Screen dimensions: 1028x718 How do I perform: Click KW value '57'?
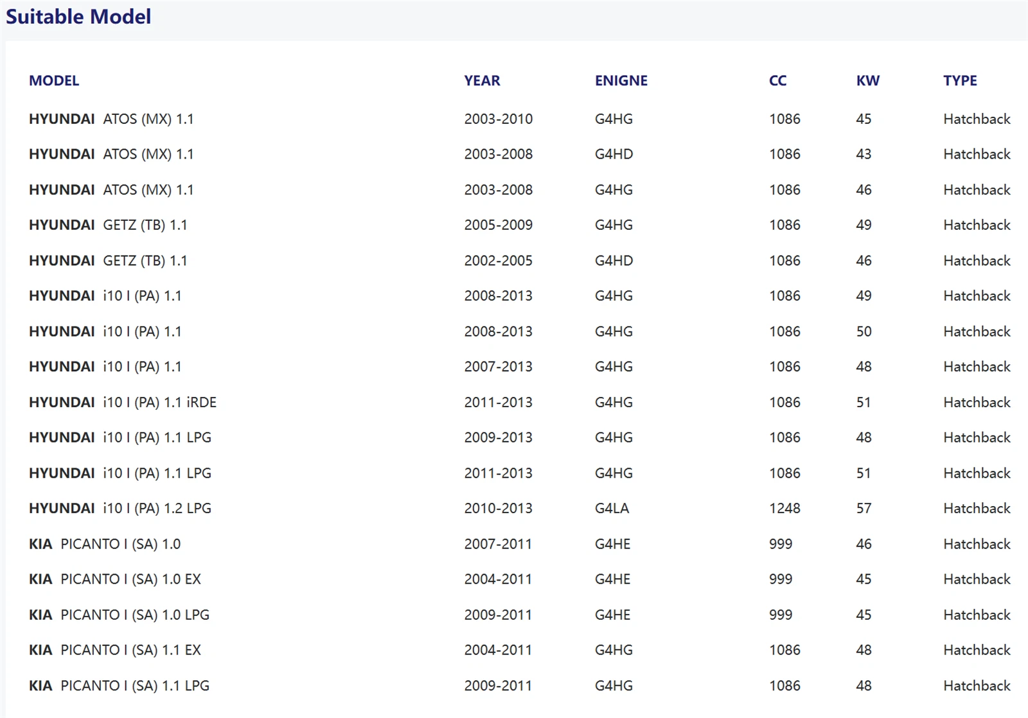864,508
